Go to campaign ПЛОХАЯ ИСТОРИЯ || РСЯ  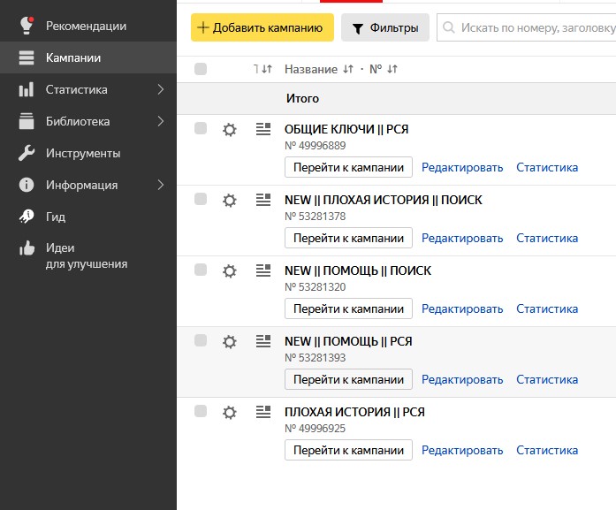click(348, 450)
